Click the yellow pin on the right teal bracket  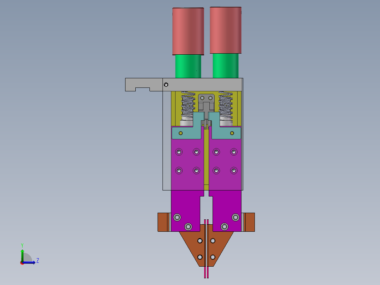tap(232, 133)
